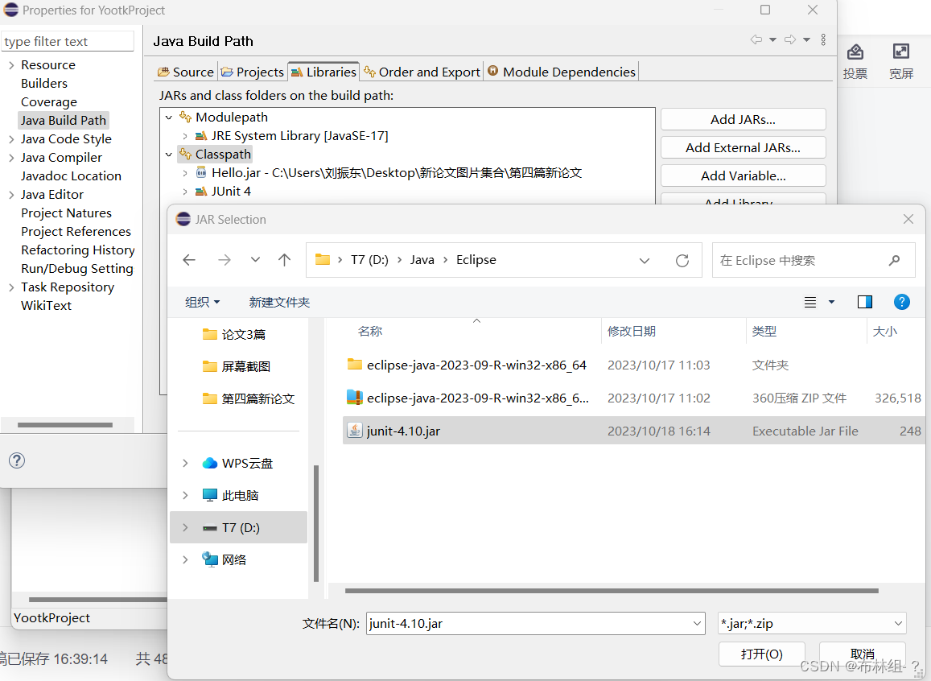931x681 pixels.
Task: Switch to the Source tab
Action: tap(185, 72)
